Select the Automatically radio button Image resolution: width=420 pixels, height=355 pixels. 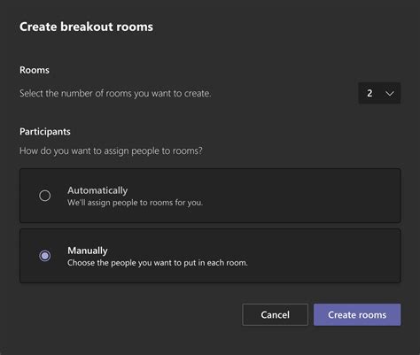[x=45, y=196]
